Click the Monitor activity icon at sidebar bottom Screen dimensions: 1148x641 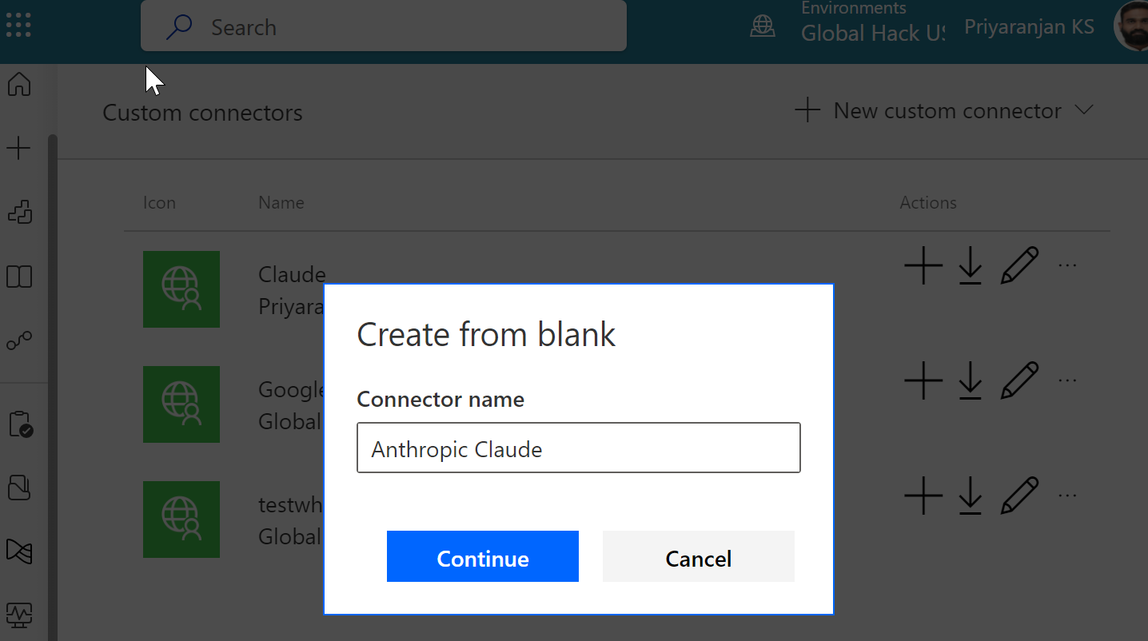[18, 615]
